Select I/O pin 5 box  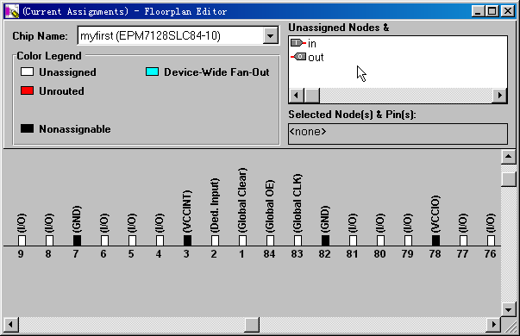[132, 240]
